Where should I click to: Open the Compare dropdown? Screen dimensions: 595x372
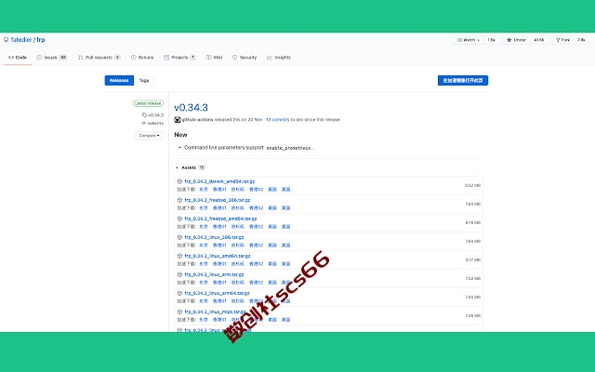149,136
